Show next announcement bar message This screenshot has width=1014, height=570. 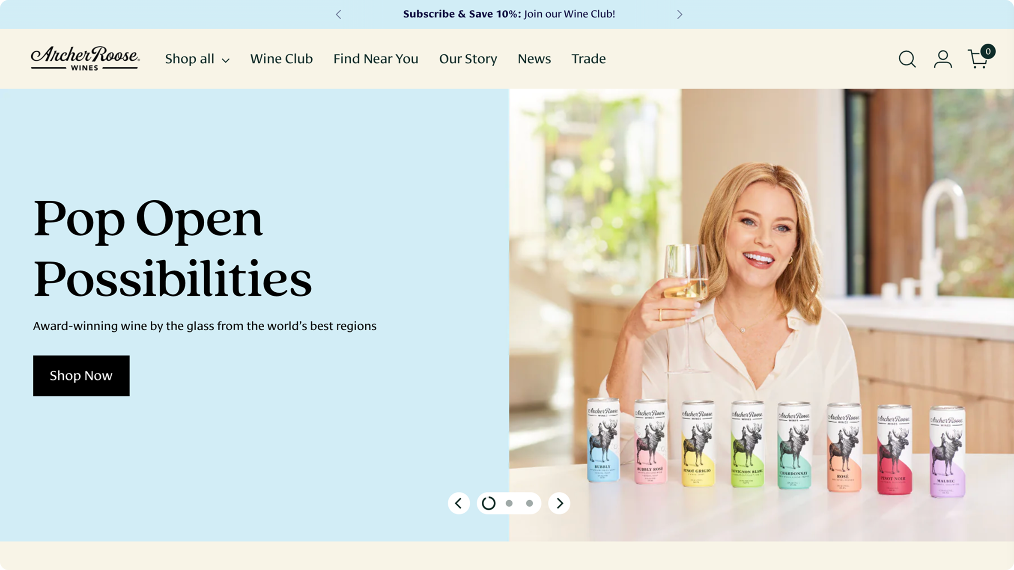680,15
